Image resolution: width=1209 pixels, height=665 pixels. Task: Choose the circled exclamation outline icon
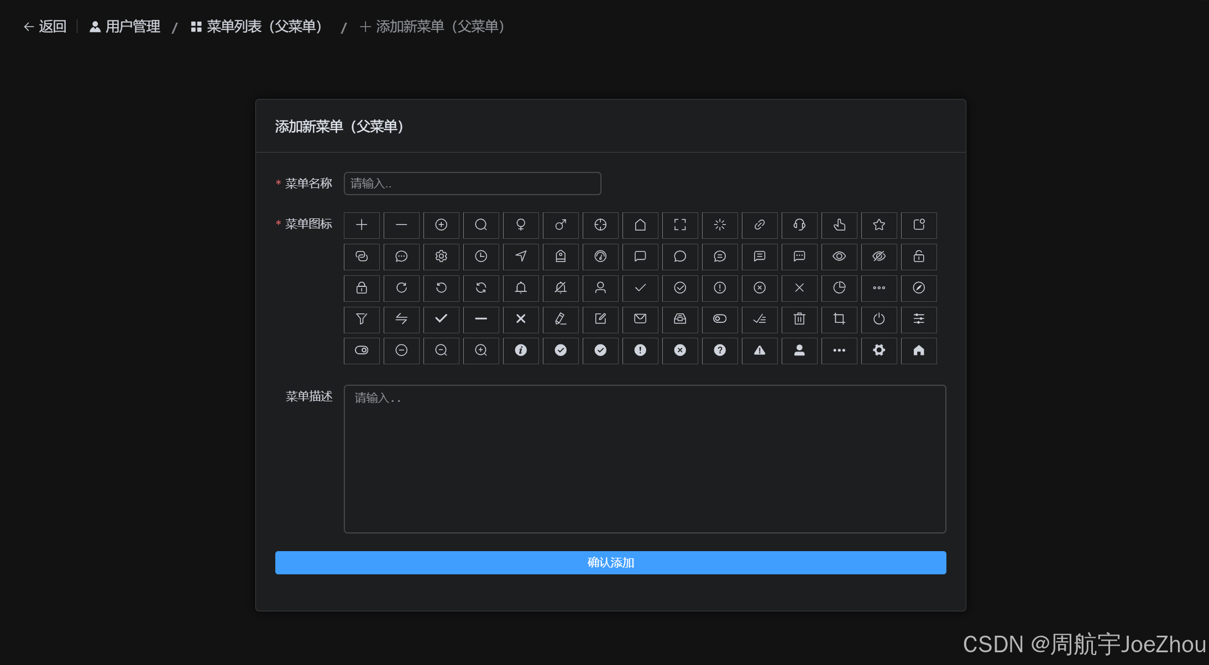pos(720,288)
